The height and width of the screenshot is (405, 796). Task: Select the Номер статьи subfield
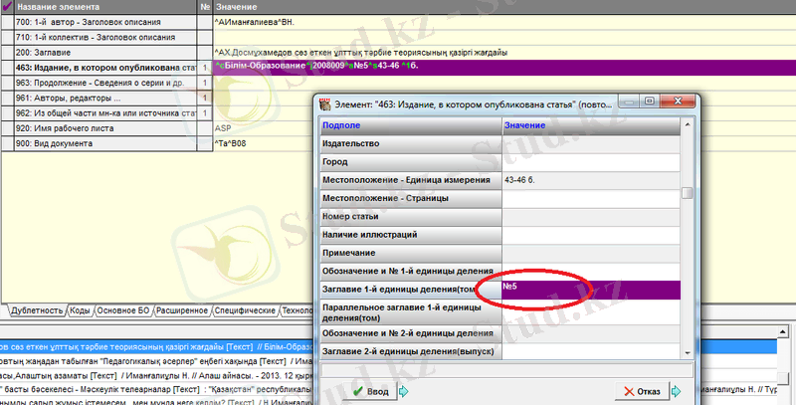pos(411,217)
